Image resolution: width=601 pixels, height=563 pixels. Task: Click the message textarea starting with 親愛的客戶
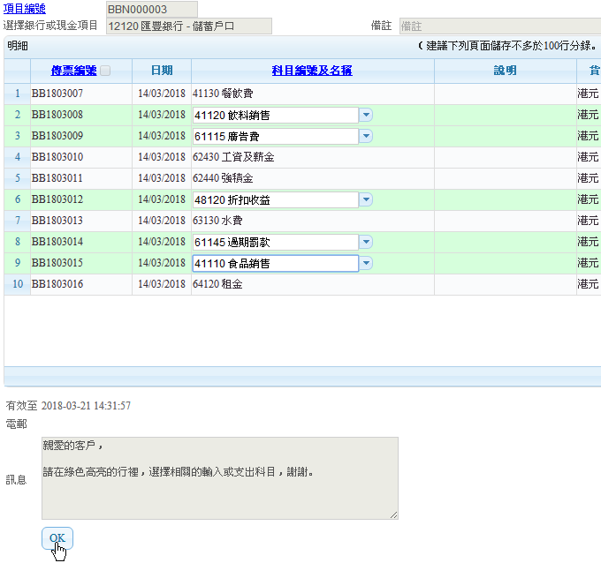click(x=219, y=477)
